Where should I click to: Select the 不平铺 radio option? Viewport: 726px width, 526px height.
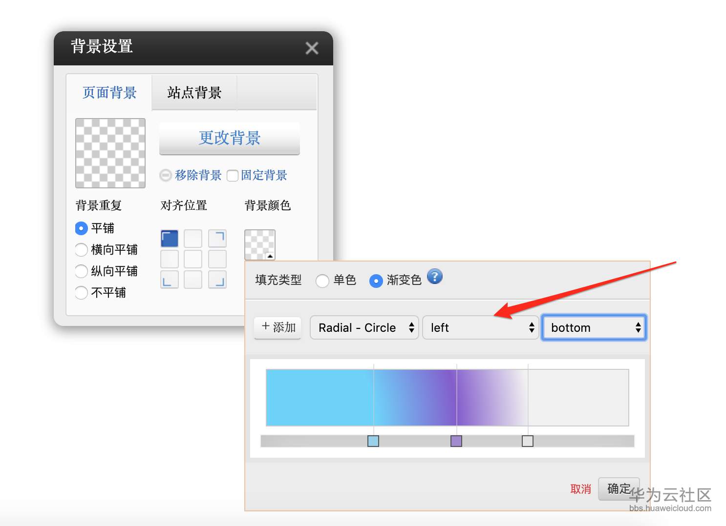(82, 293)
